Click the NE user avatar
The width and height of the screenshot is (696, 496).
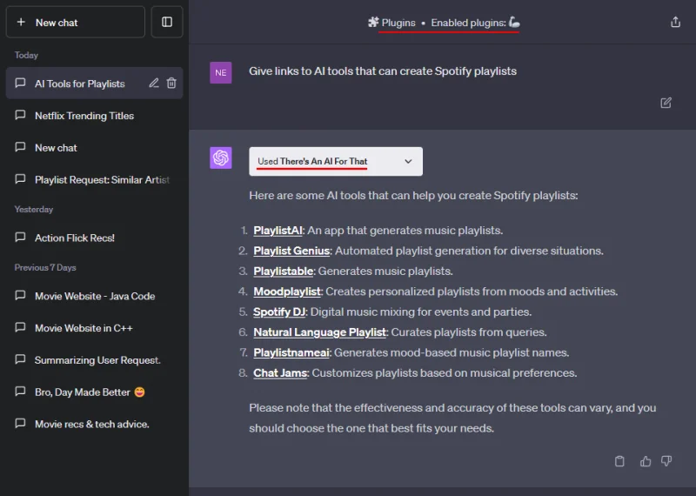(221, 73)
